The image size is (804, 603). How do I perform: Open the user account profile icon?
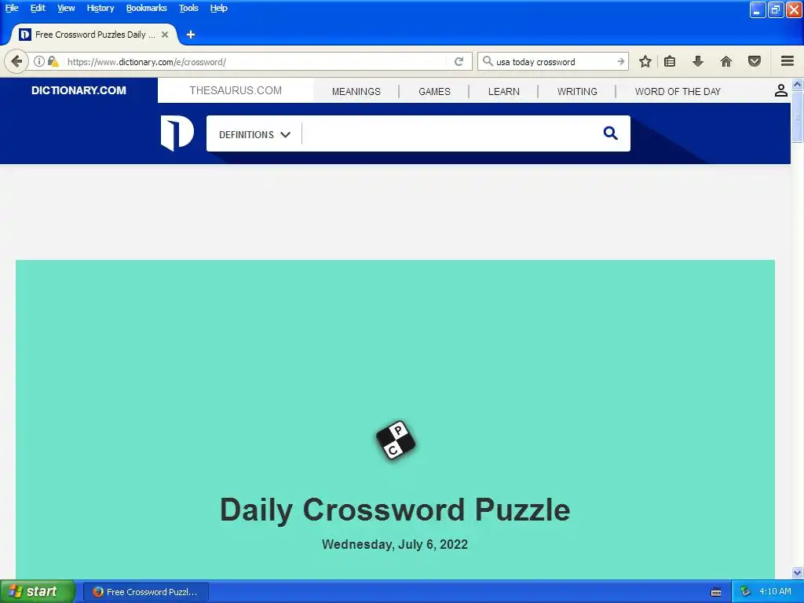[x=781, y=91]
